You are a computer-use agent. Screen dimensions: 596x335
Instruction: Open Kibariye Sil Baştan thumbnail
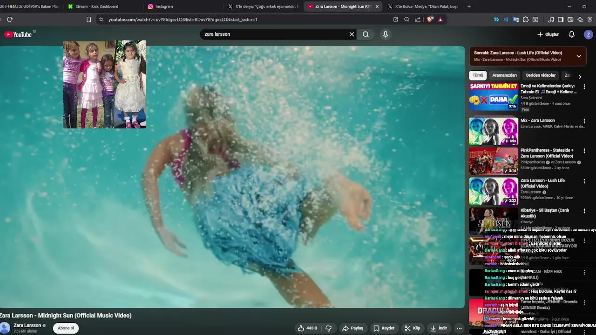point(493,221)
